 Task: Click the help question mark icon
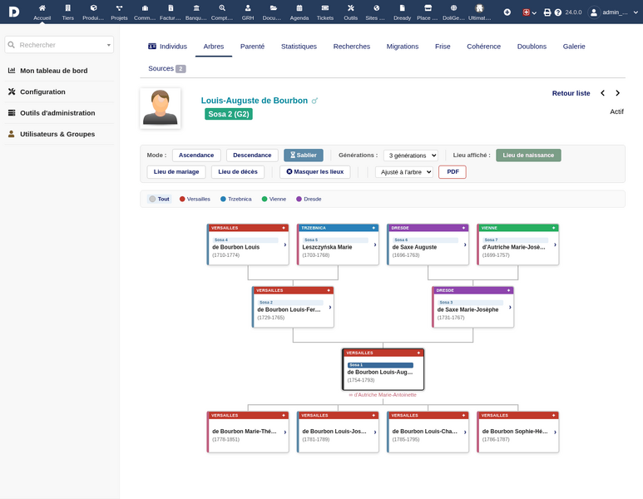pos(557,12)
